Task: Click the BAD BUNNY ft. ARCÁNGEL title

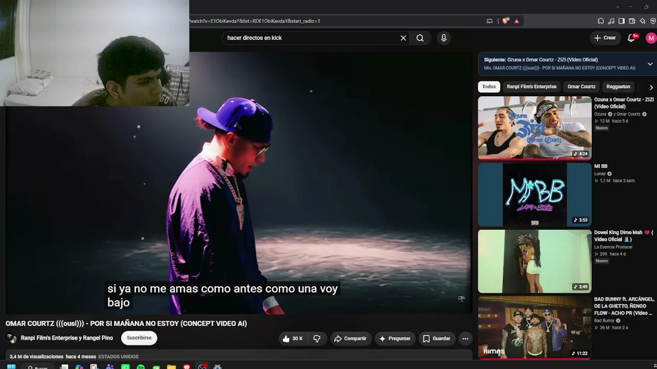Action: click(624, 306)
